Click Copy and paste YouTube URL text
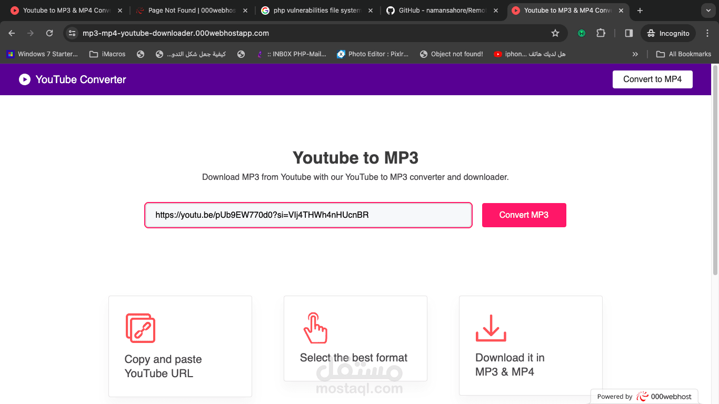The image size is (719, 404). (x=163, y=367)
